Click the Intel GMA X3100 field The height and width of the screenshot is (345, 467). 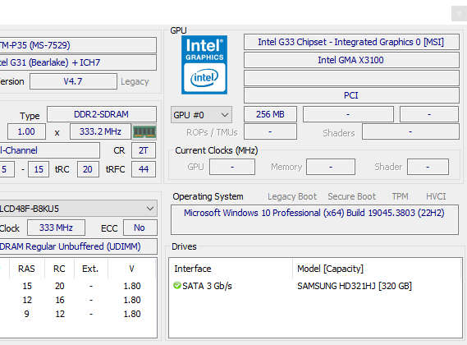click(351, 60)
